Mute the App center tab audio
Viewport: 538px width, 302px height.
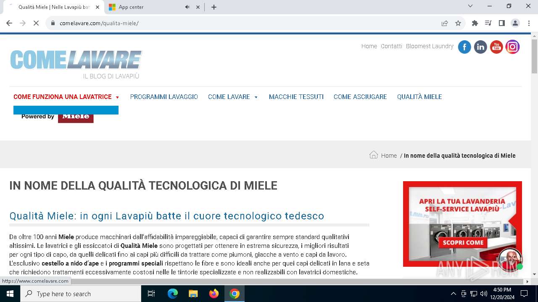coord(187,7)
